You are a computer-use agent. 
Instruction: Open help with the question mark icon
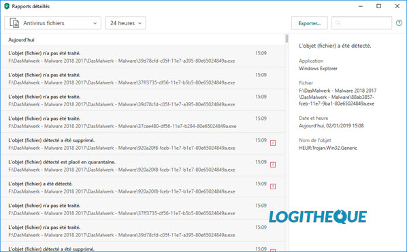(x=399, y=23)
